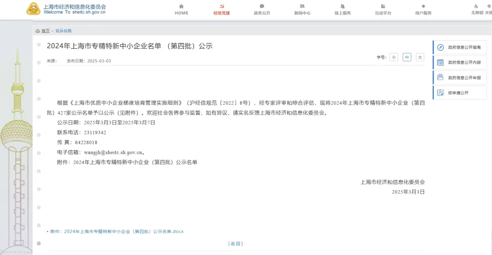This screenshot has width=492, height=255.
Task: Click the [返回] back link
Action: click(236, 244)
